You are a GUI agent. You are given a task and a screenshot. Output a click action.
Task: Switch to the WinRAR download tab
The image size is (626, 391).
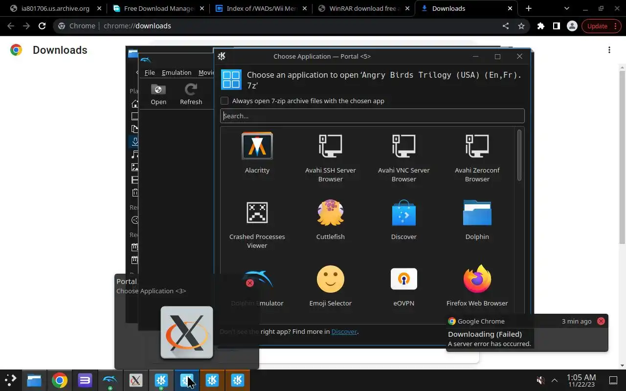364,8
